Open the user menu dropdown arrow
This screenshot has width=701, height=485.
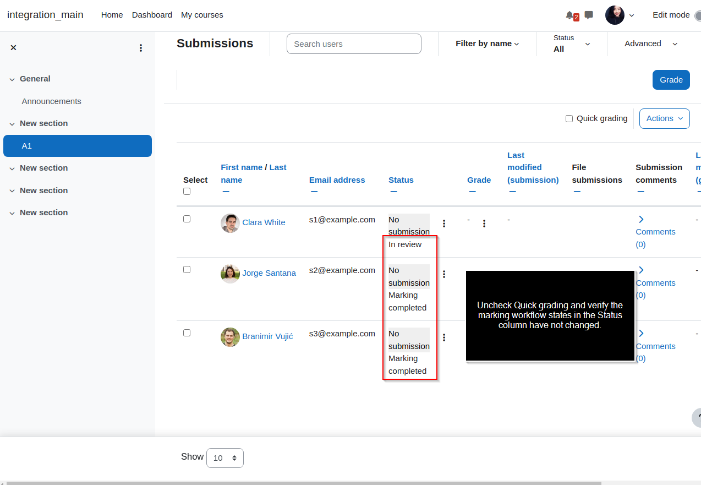[632, 15]
